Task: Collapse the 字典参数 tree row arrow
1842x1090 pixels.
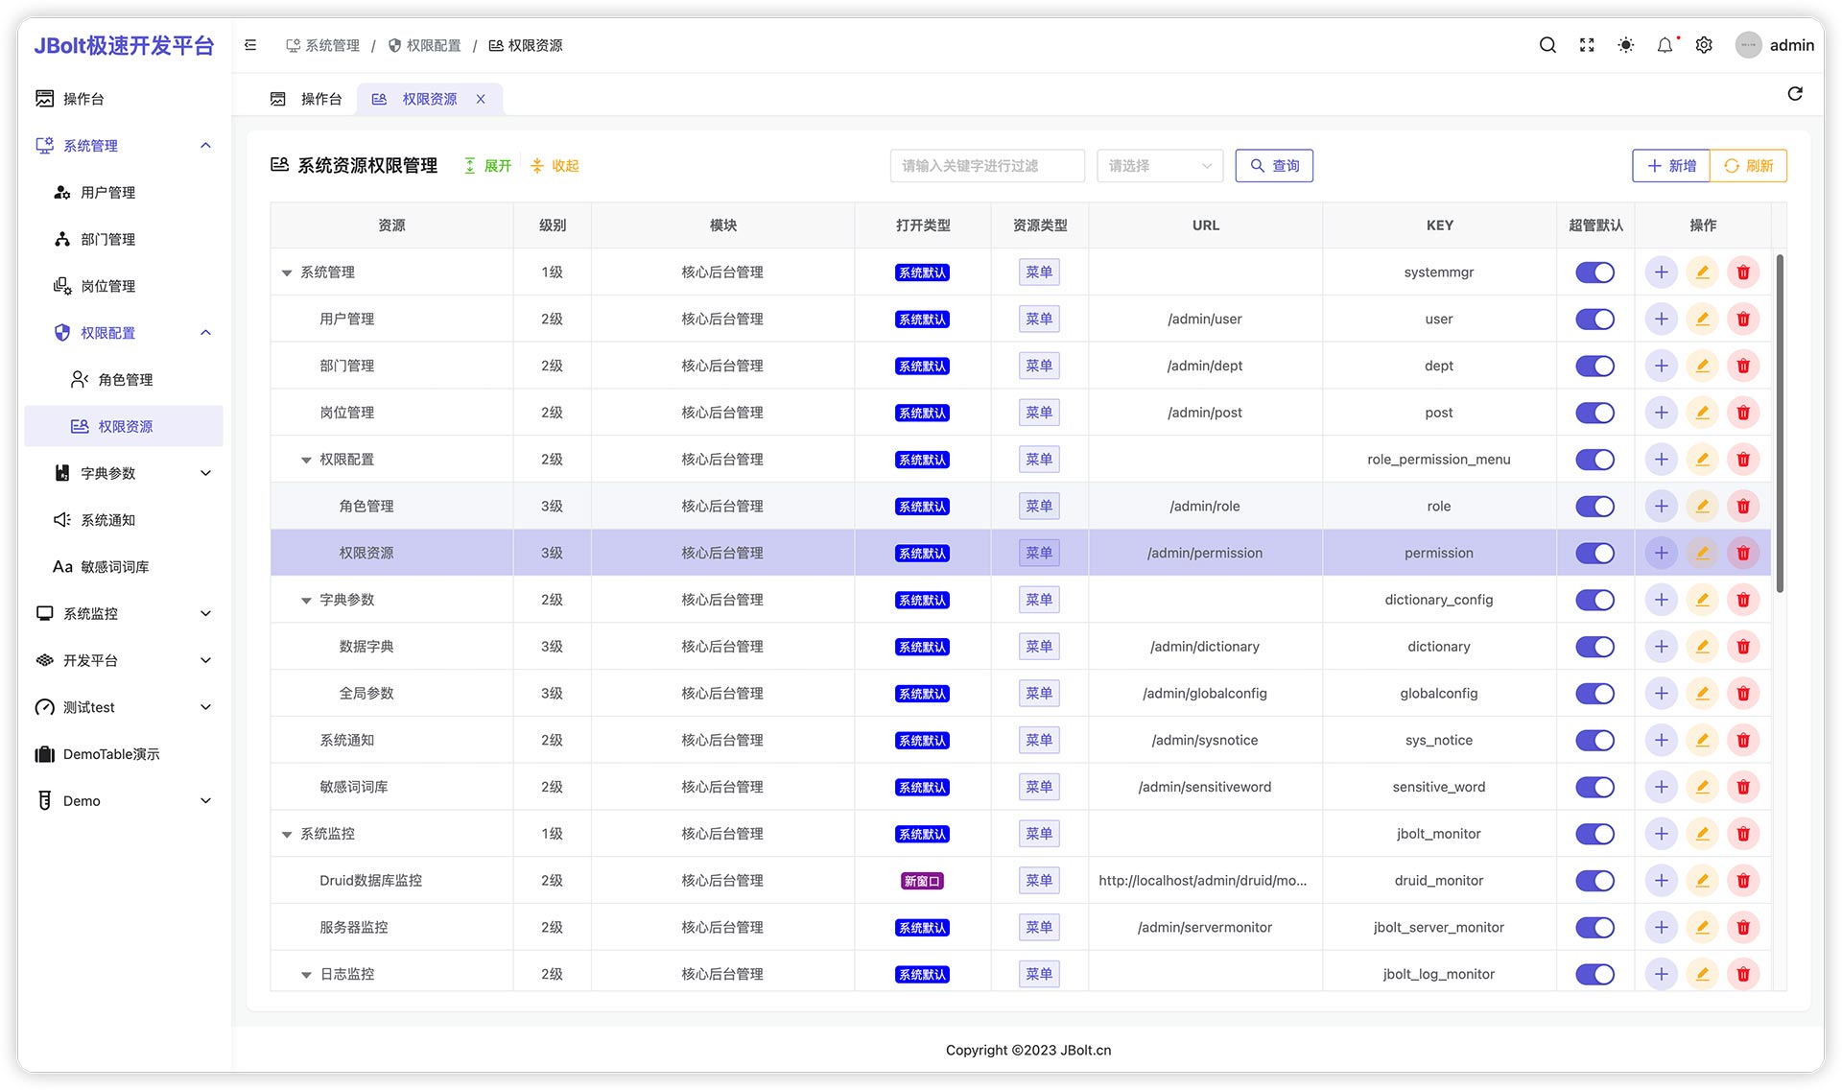Action: [306, 601]
